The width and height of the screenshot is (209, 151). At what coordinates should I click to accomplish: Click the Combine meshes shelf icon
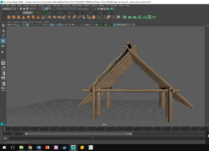[50, 17]
